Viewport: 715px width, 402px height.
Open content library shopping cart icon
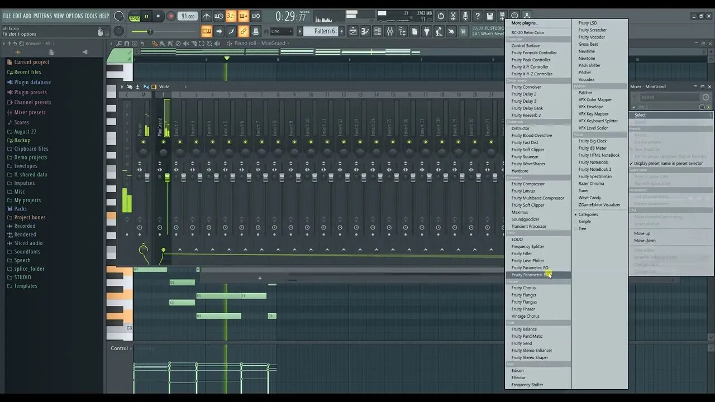pyautogui.click(x=463, y=31)
